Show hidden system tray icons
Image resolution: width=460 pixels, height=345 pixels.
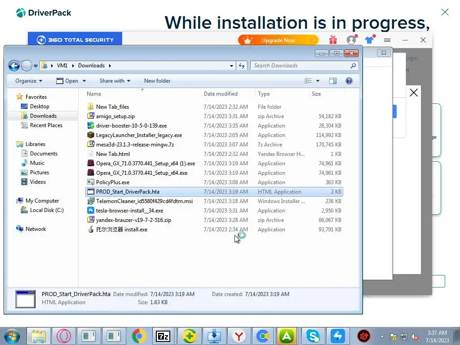tap(382, 337)
